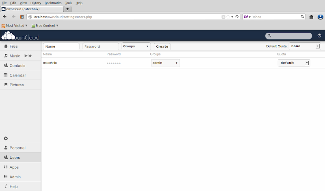
Task: Click the new user Password field
Action: click(x=100, y=46)
